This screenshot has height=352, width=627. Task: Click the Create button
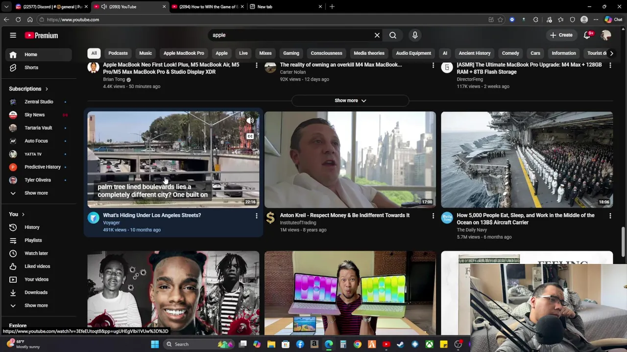(x=561, y=35)
